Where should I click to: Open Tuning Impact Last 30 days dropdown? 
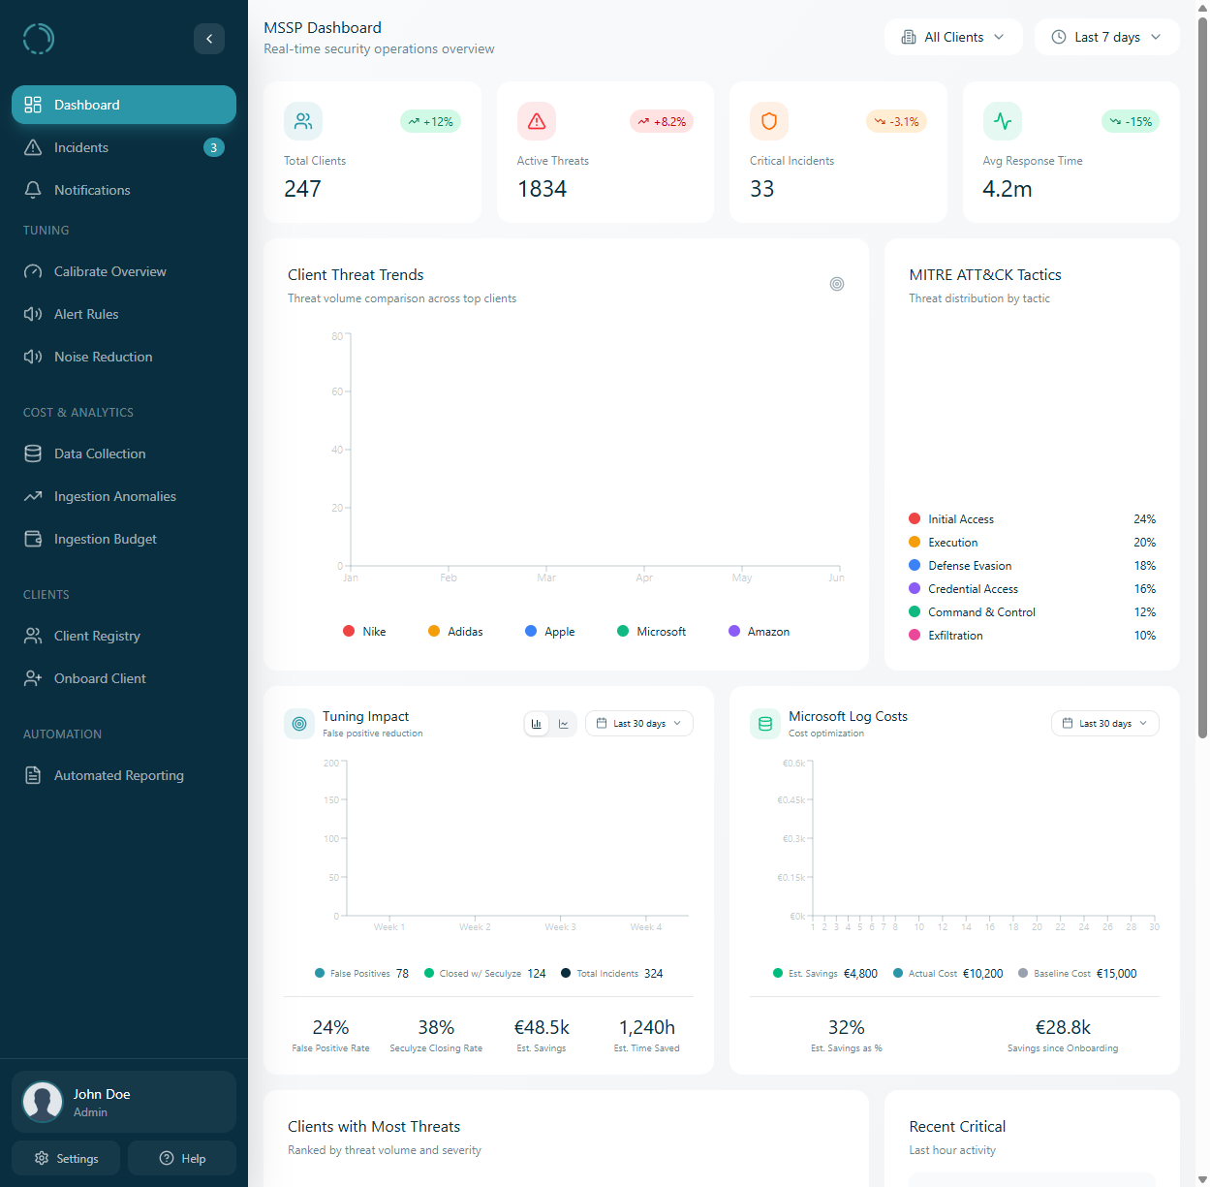(x=639, y=724)
